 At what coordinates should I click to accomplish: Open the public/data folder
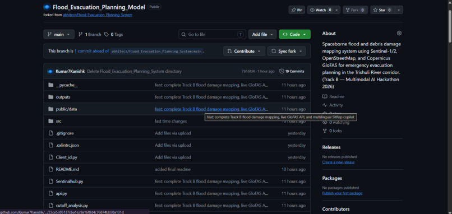[x=66, y=109]
